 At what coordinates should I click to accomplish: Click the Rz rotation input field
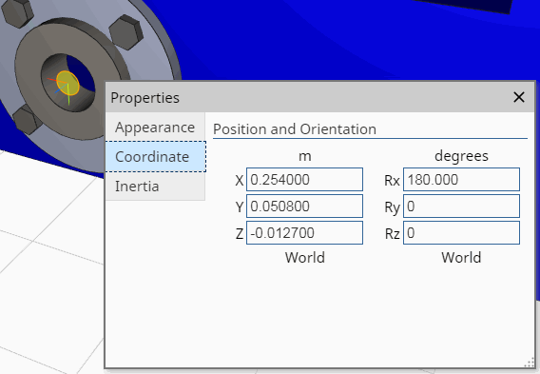(x=461, y=232)
